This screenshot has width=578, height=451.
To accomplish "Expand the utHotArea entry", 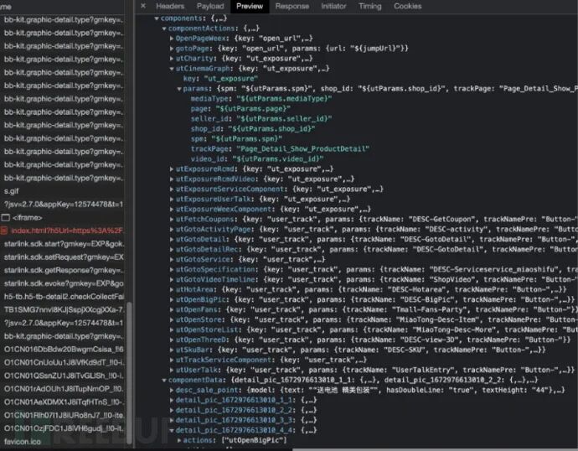I will pyautogui.click(x=172, y=289).
